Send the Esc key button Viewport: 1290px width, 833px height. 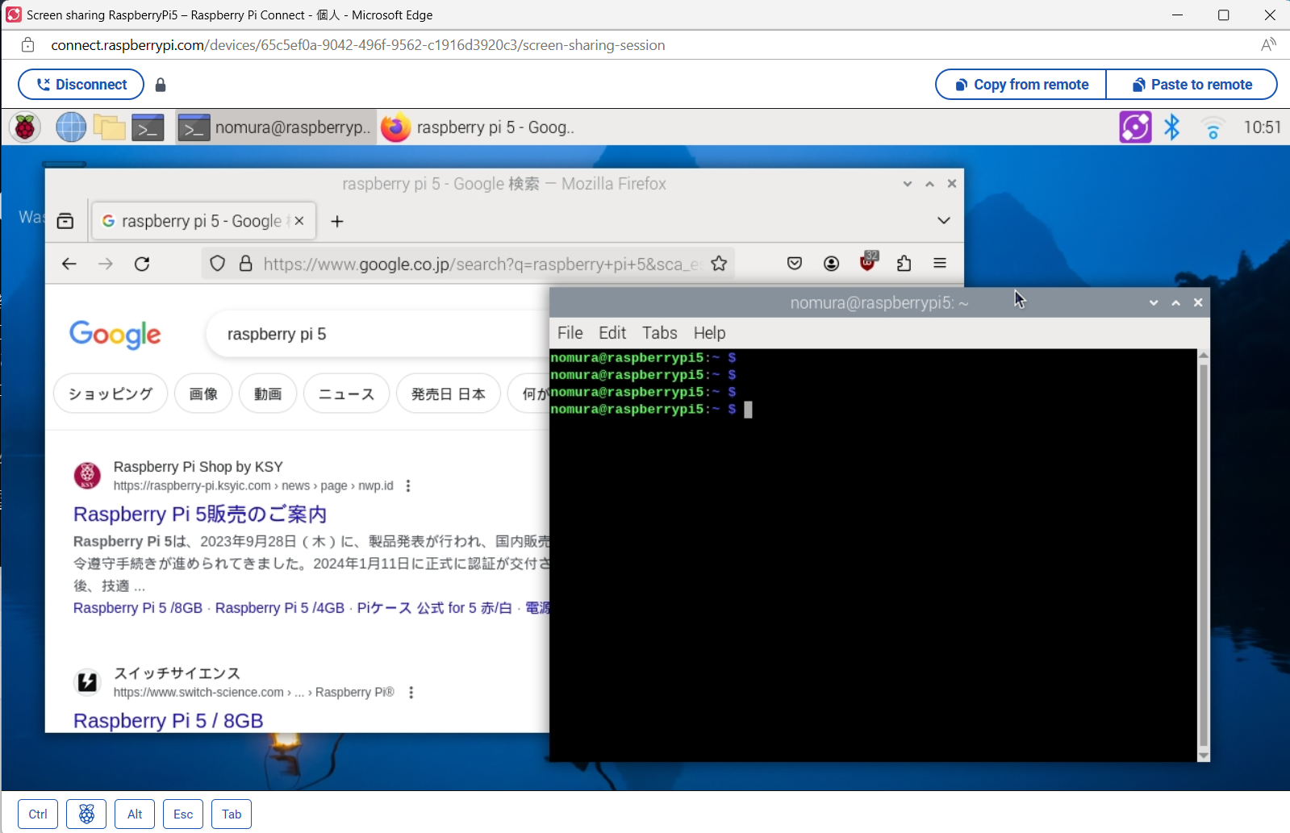coord(183,814)
